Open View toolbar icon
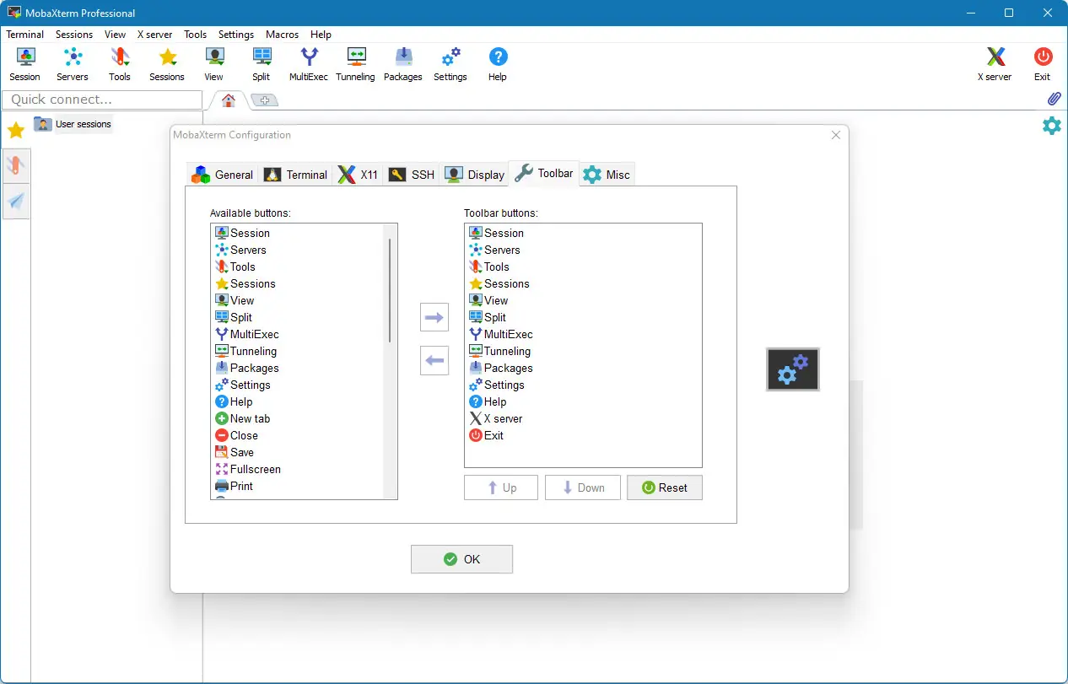Screen dimensions: 1068x684 (x=214, y=64)
